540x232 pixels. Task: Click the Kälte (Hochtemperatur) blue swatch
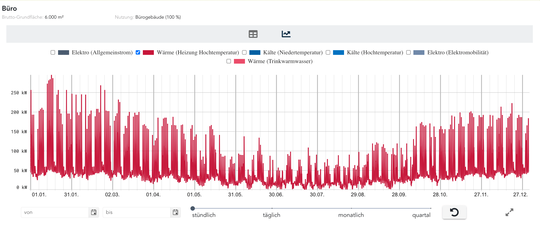pyautogui.click(x=339, y=52)
